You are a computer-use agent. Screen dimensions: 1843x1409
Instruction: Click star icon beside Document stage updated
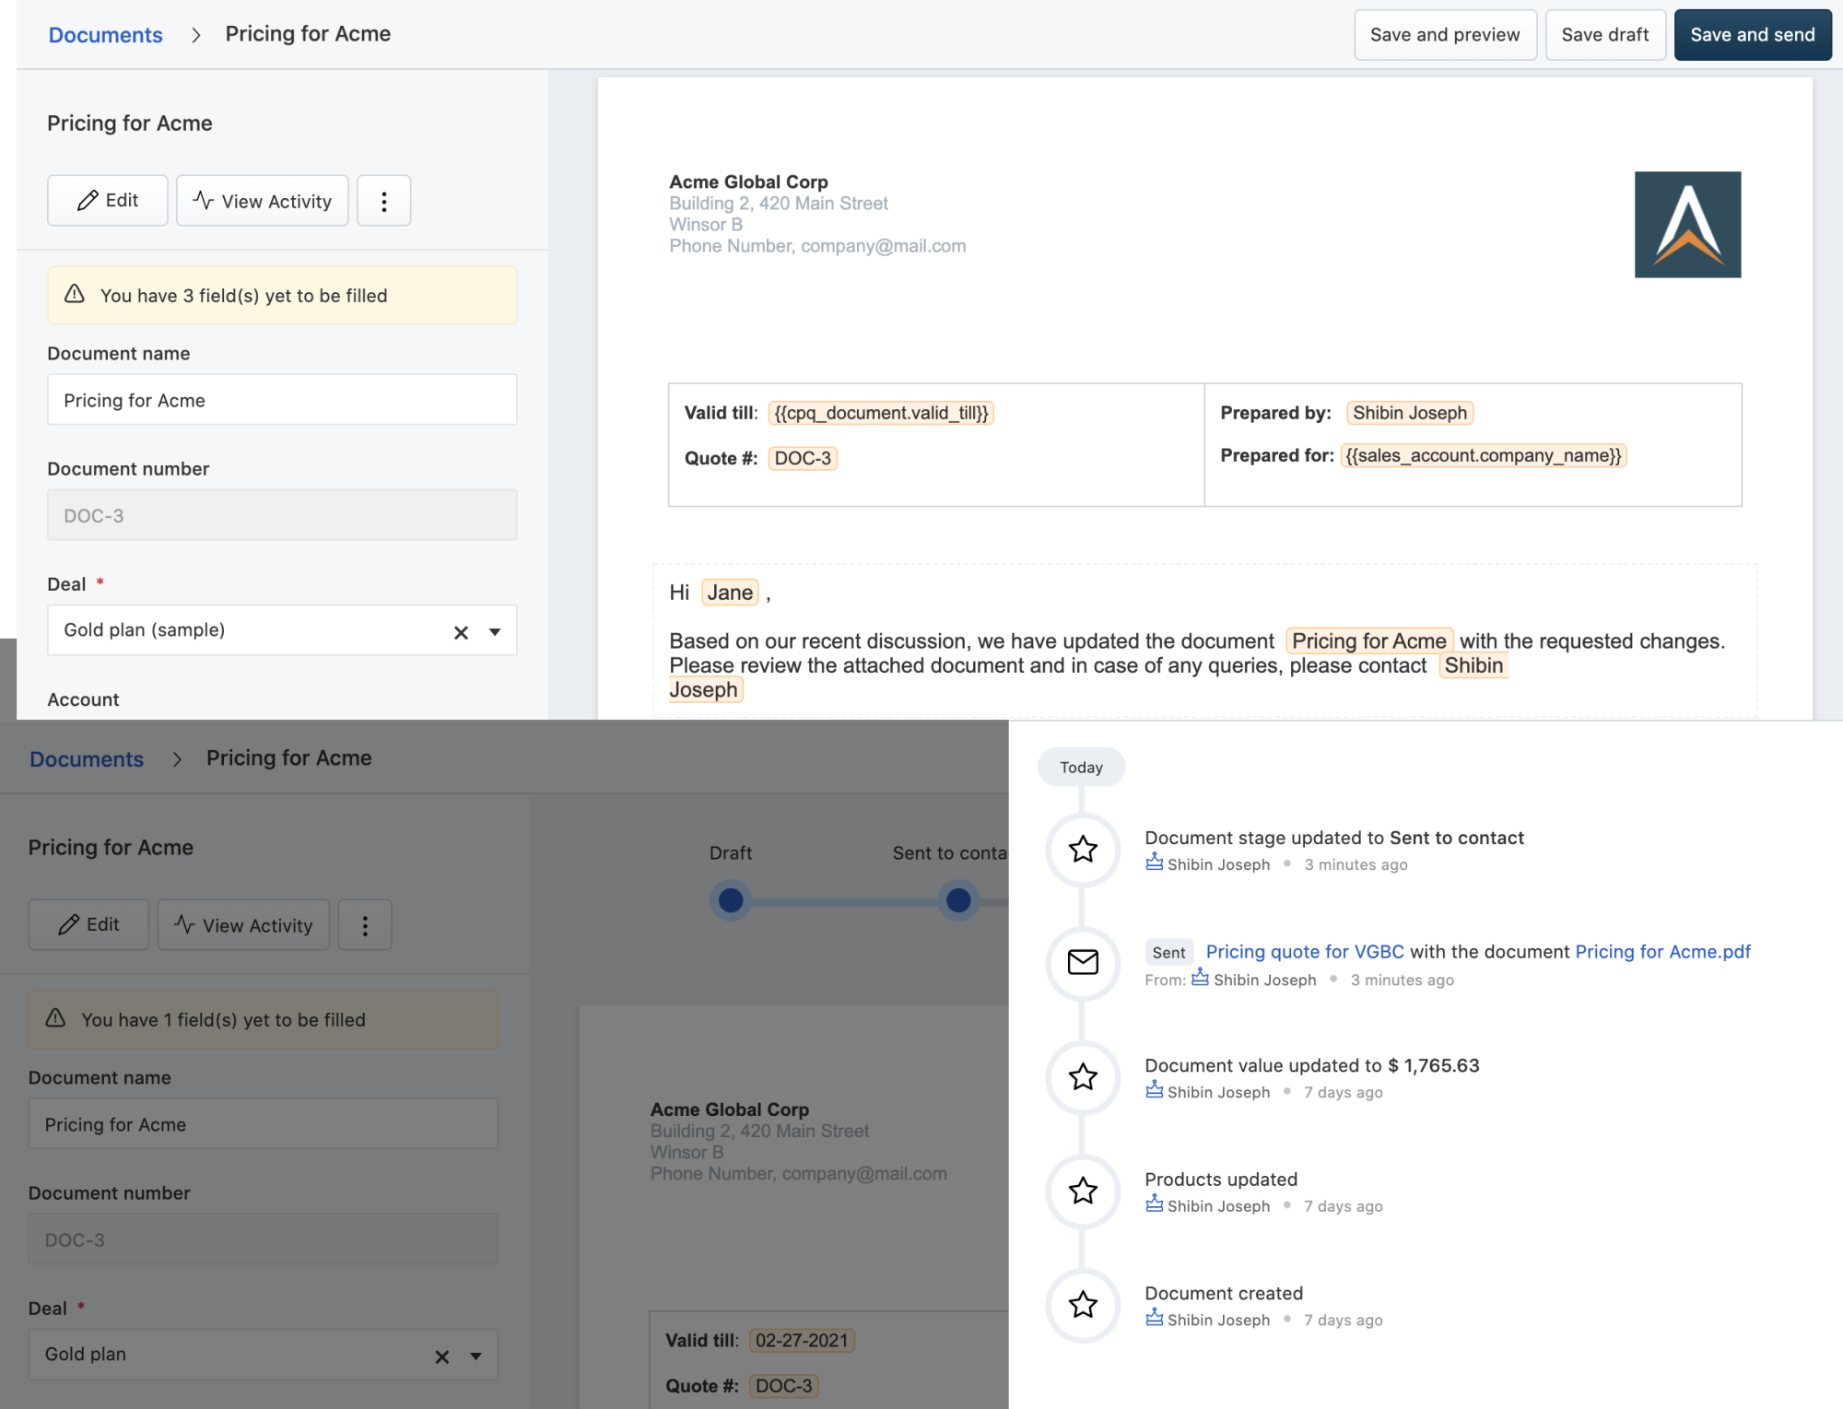[1083, 849]
